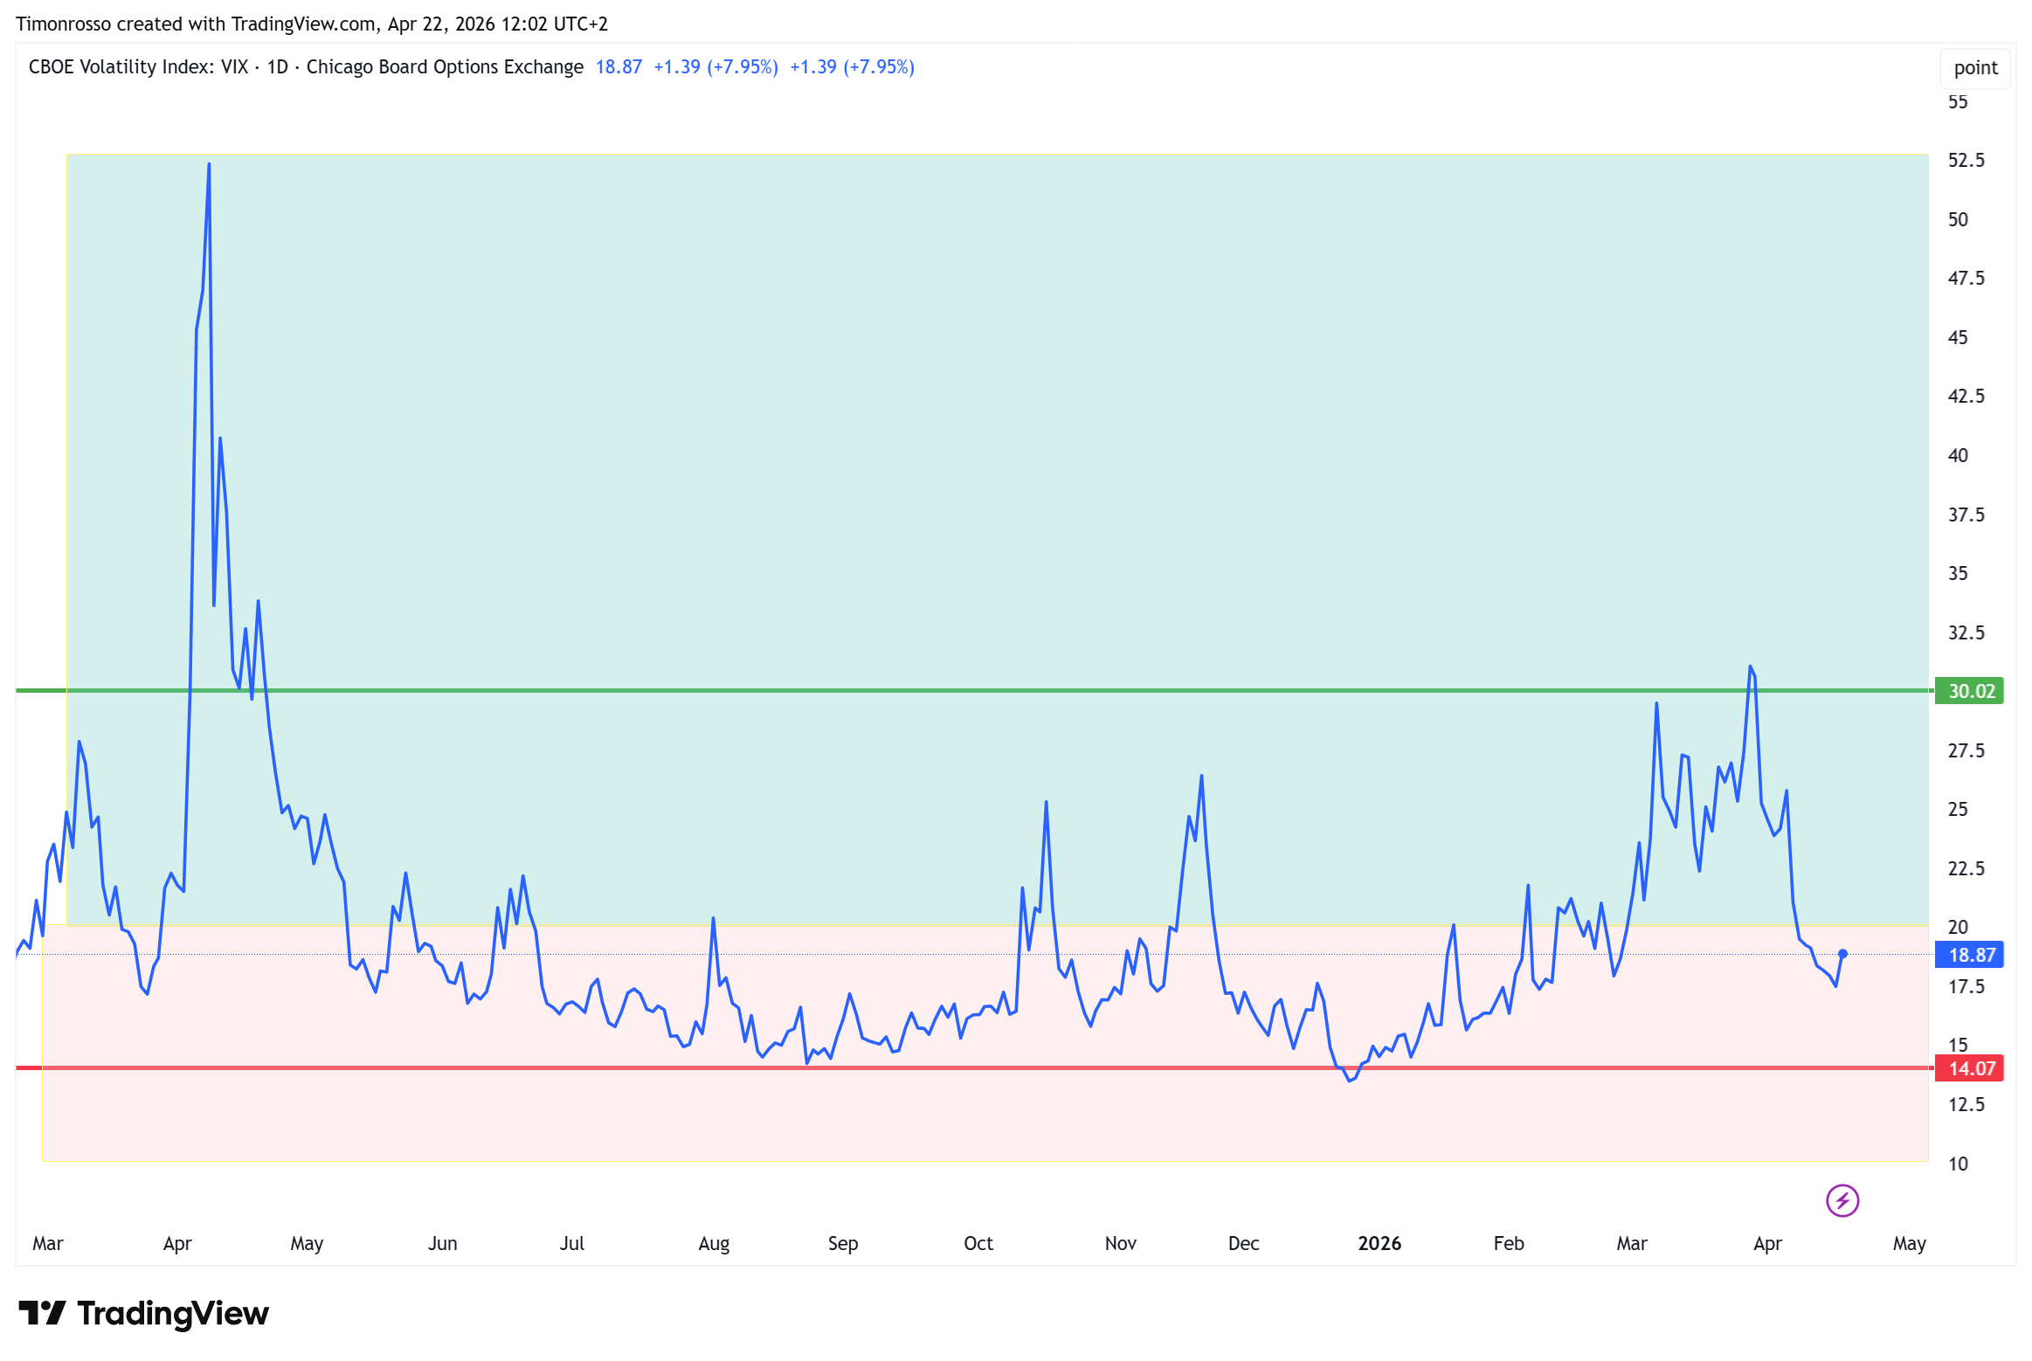This screenshot has width=2032, height=1361.
Task: Click the point unit label
Action: (x=1974, y=68)
